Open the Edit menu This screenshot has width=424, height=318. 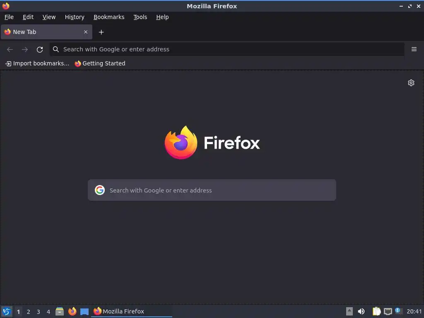[28, 17]
